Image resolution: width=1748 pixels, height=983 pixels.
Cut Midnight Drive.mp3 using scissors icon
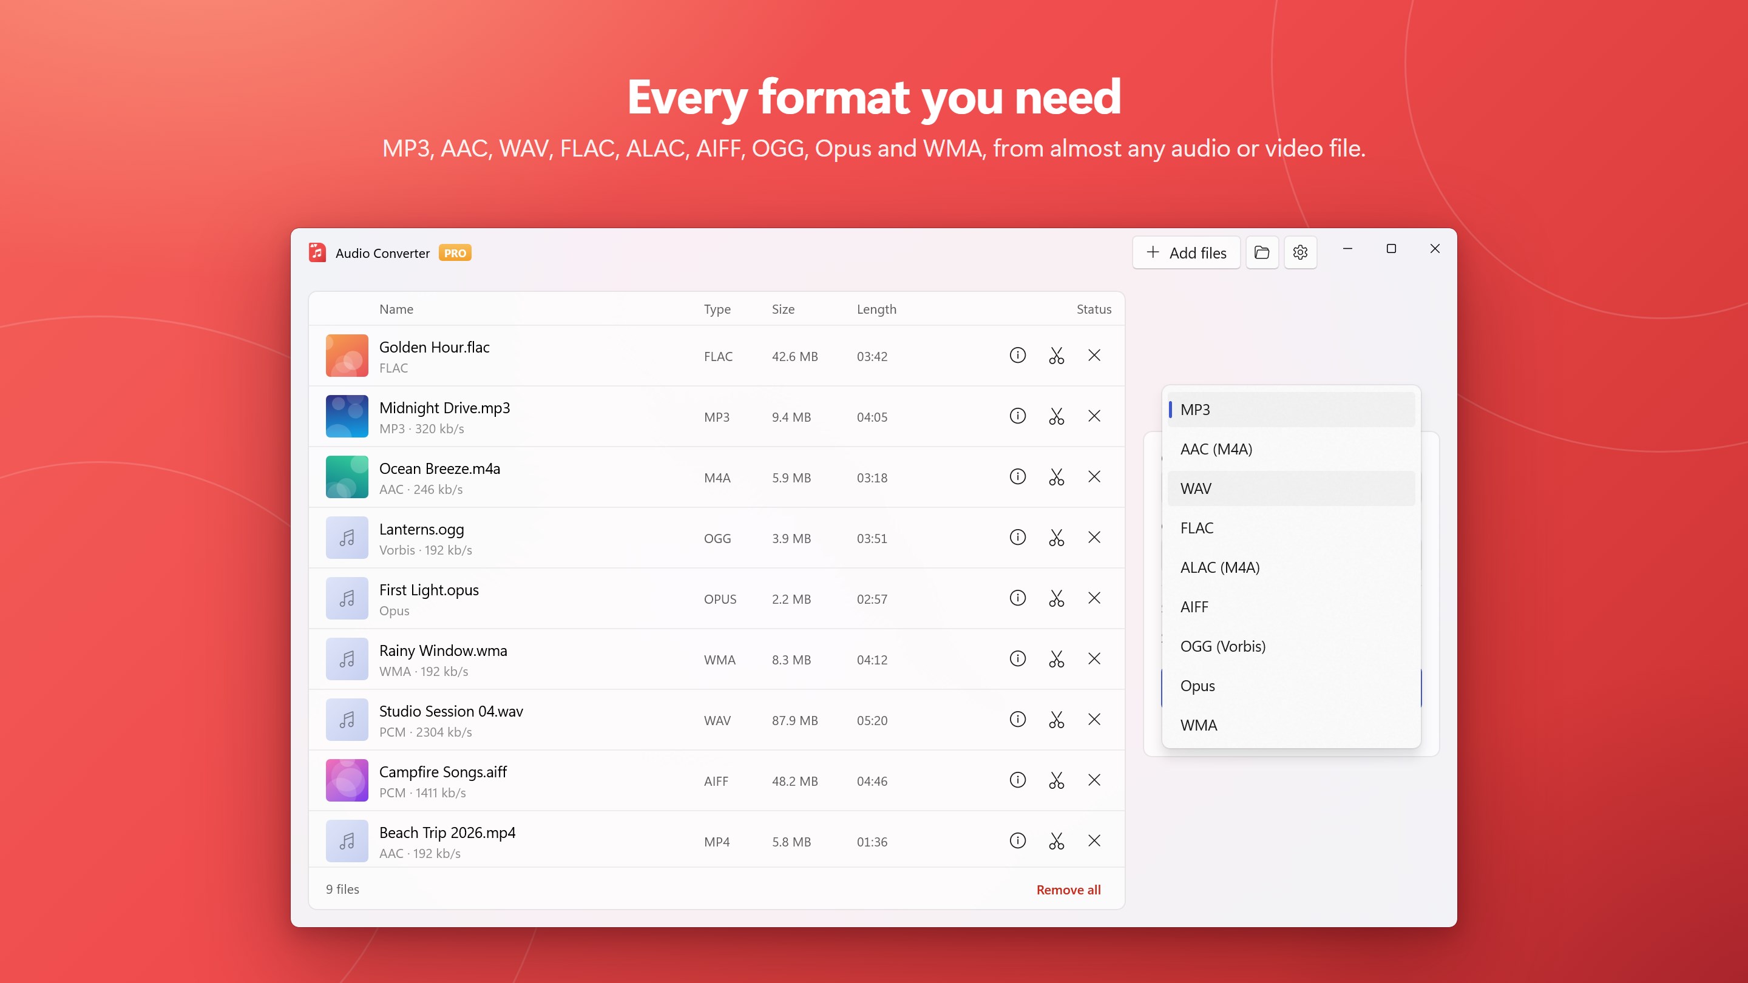tap(1056, 416)
